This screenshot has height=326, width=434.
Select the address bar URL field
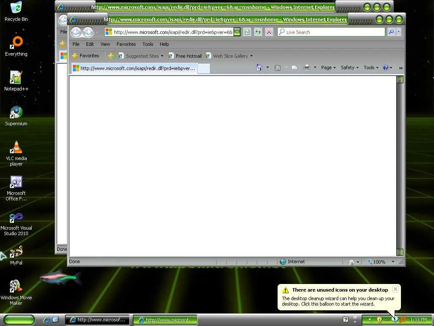(x=169, y=32)
